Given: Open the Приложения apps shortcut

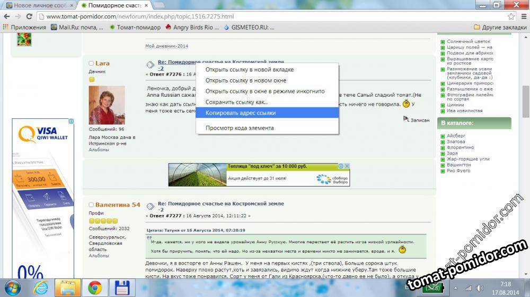Looking at the screenshot, I should 24,27.
